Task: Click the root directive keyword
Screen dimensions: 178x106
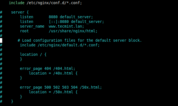Action: pyautogui.click(x=24, y=31)
